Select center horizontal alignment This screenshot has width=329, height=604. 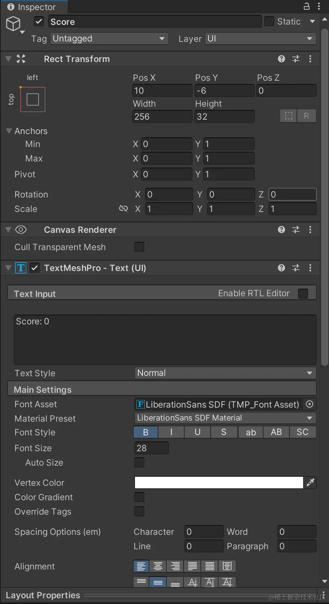pyautogui.click(x=158, y=566)
